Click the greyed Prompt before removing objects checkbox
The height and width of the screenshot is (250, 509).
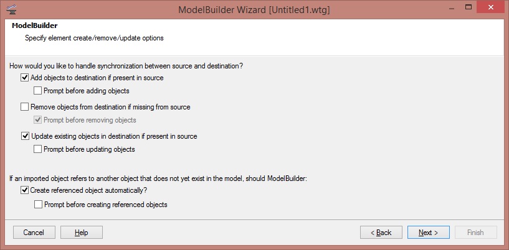38,120
